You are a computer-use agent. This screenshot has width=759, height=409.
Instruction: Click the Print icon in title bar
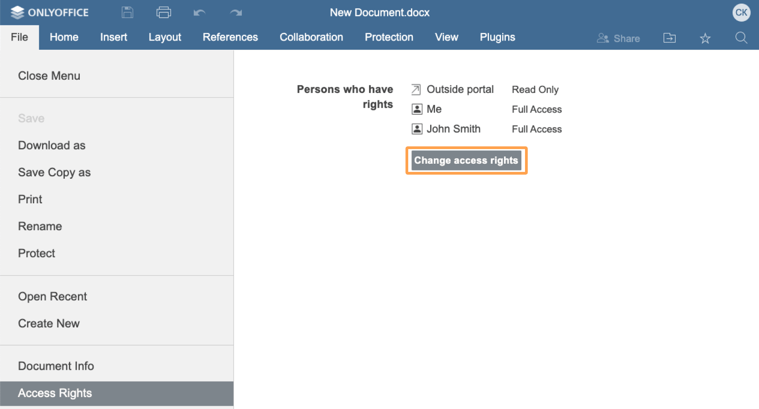click(164, 12)
